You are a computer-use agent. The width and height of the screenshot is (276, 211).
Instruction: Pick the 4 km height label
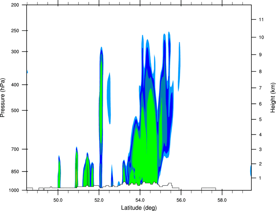click(260, 135)
